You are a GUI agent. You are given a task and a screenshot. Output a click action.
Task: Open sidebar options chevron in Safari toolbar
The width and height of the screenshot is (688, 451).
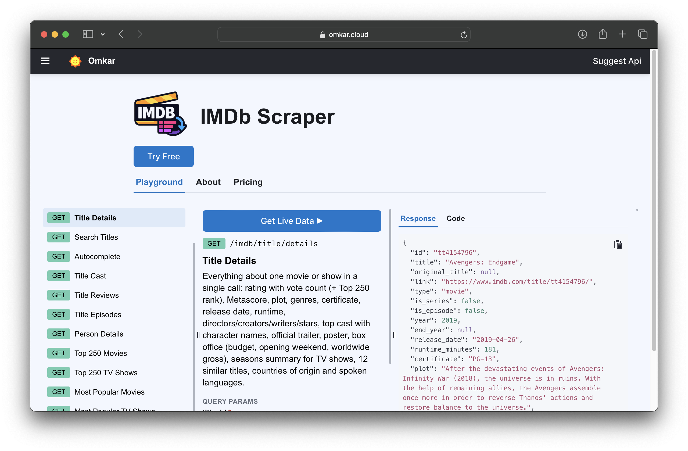[x=103, y=34]
